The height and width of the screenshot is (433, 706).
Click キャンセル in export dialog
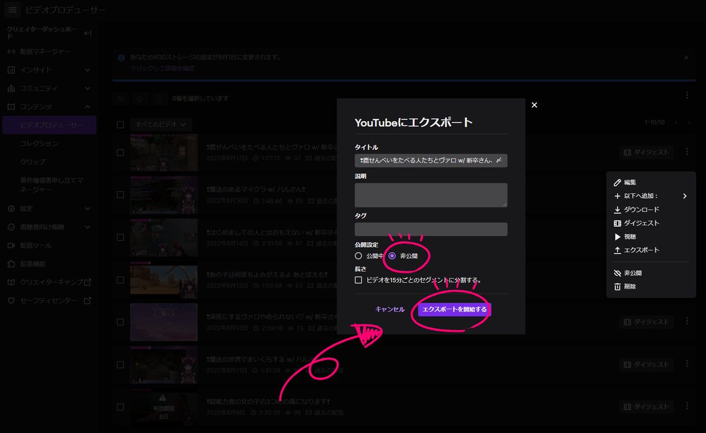(x=389, y=309)
